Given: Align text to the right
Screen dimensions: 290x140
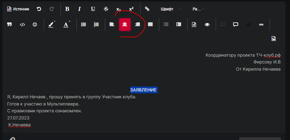Looking at the screenshot, I should (137, 25).
